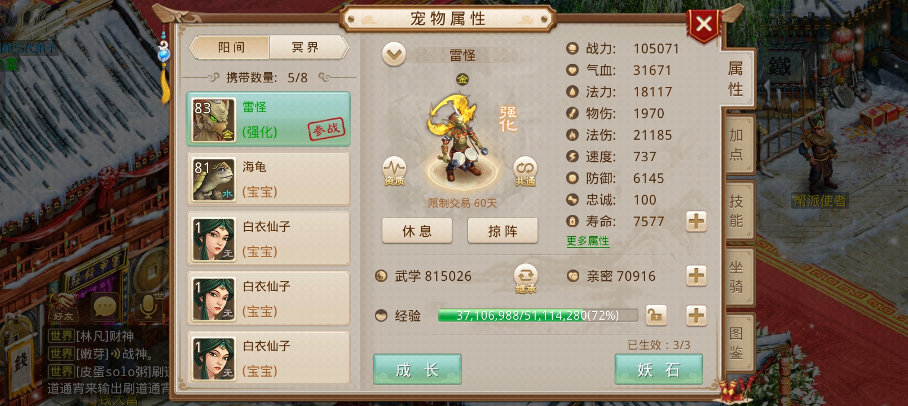Toggle the experience lock icon

(656, 315)
